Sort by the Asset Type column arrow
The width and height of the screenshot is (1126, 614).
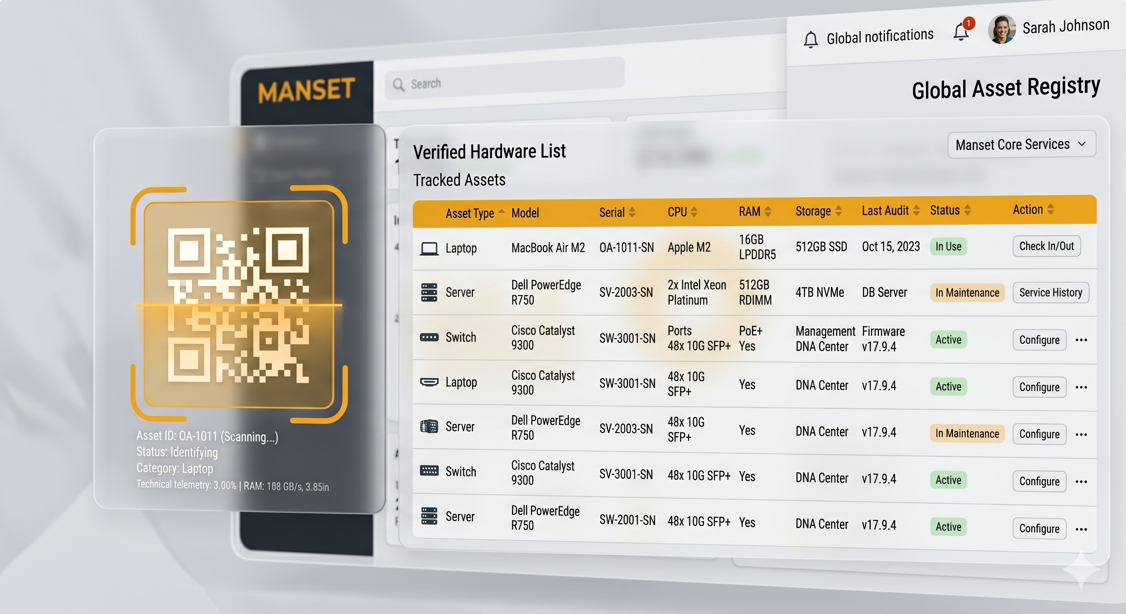pyautogui.click(x=501, y=211)
